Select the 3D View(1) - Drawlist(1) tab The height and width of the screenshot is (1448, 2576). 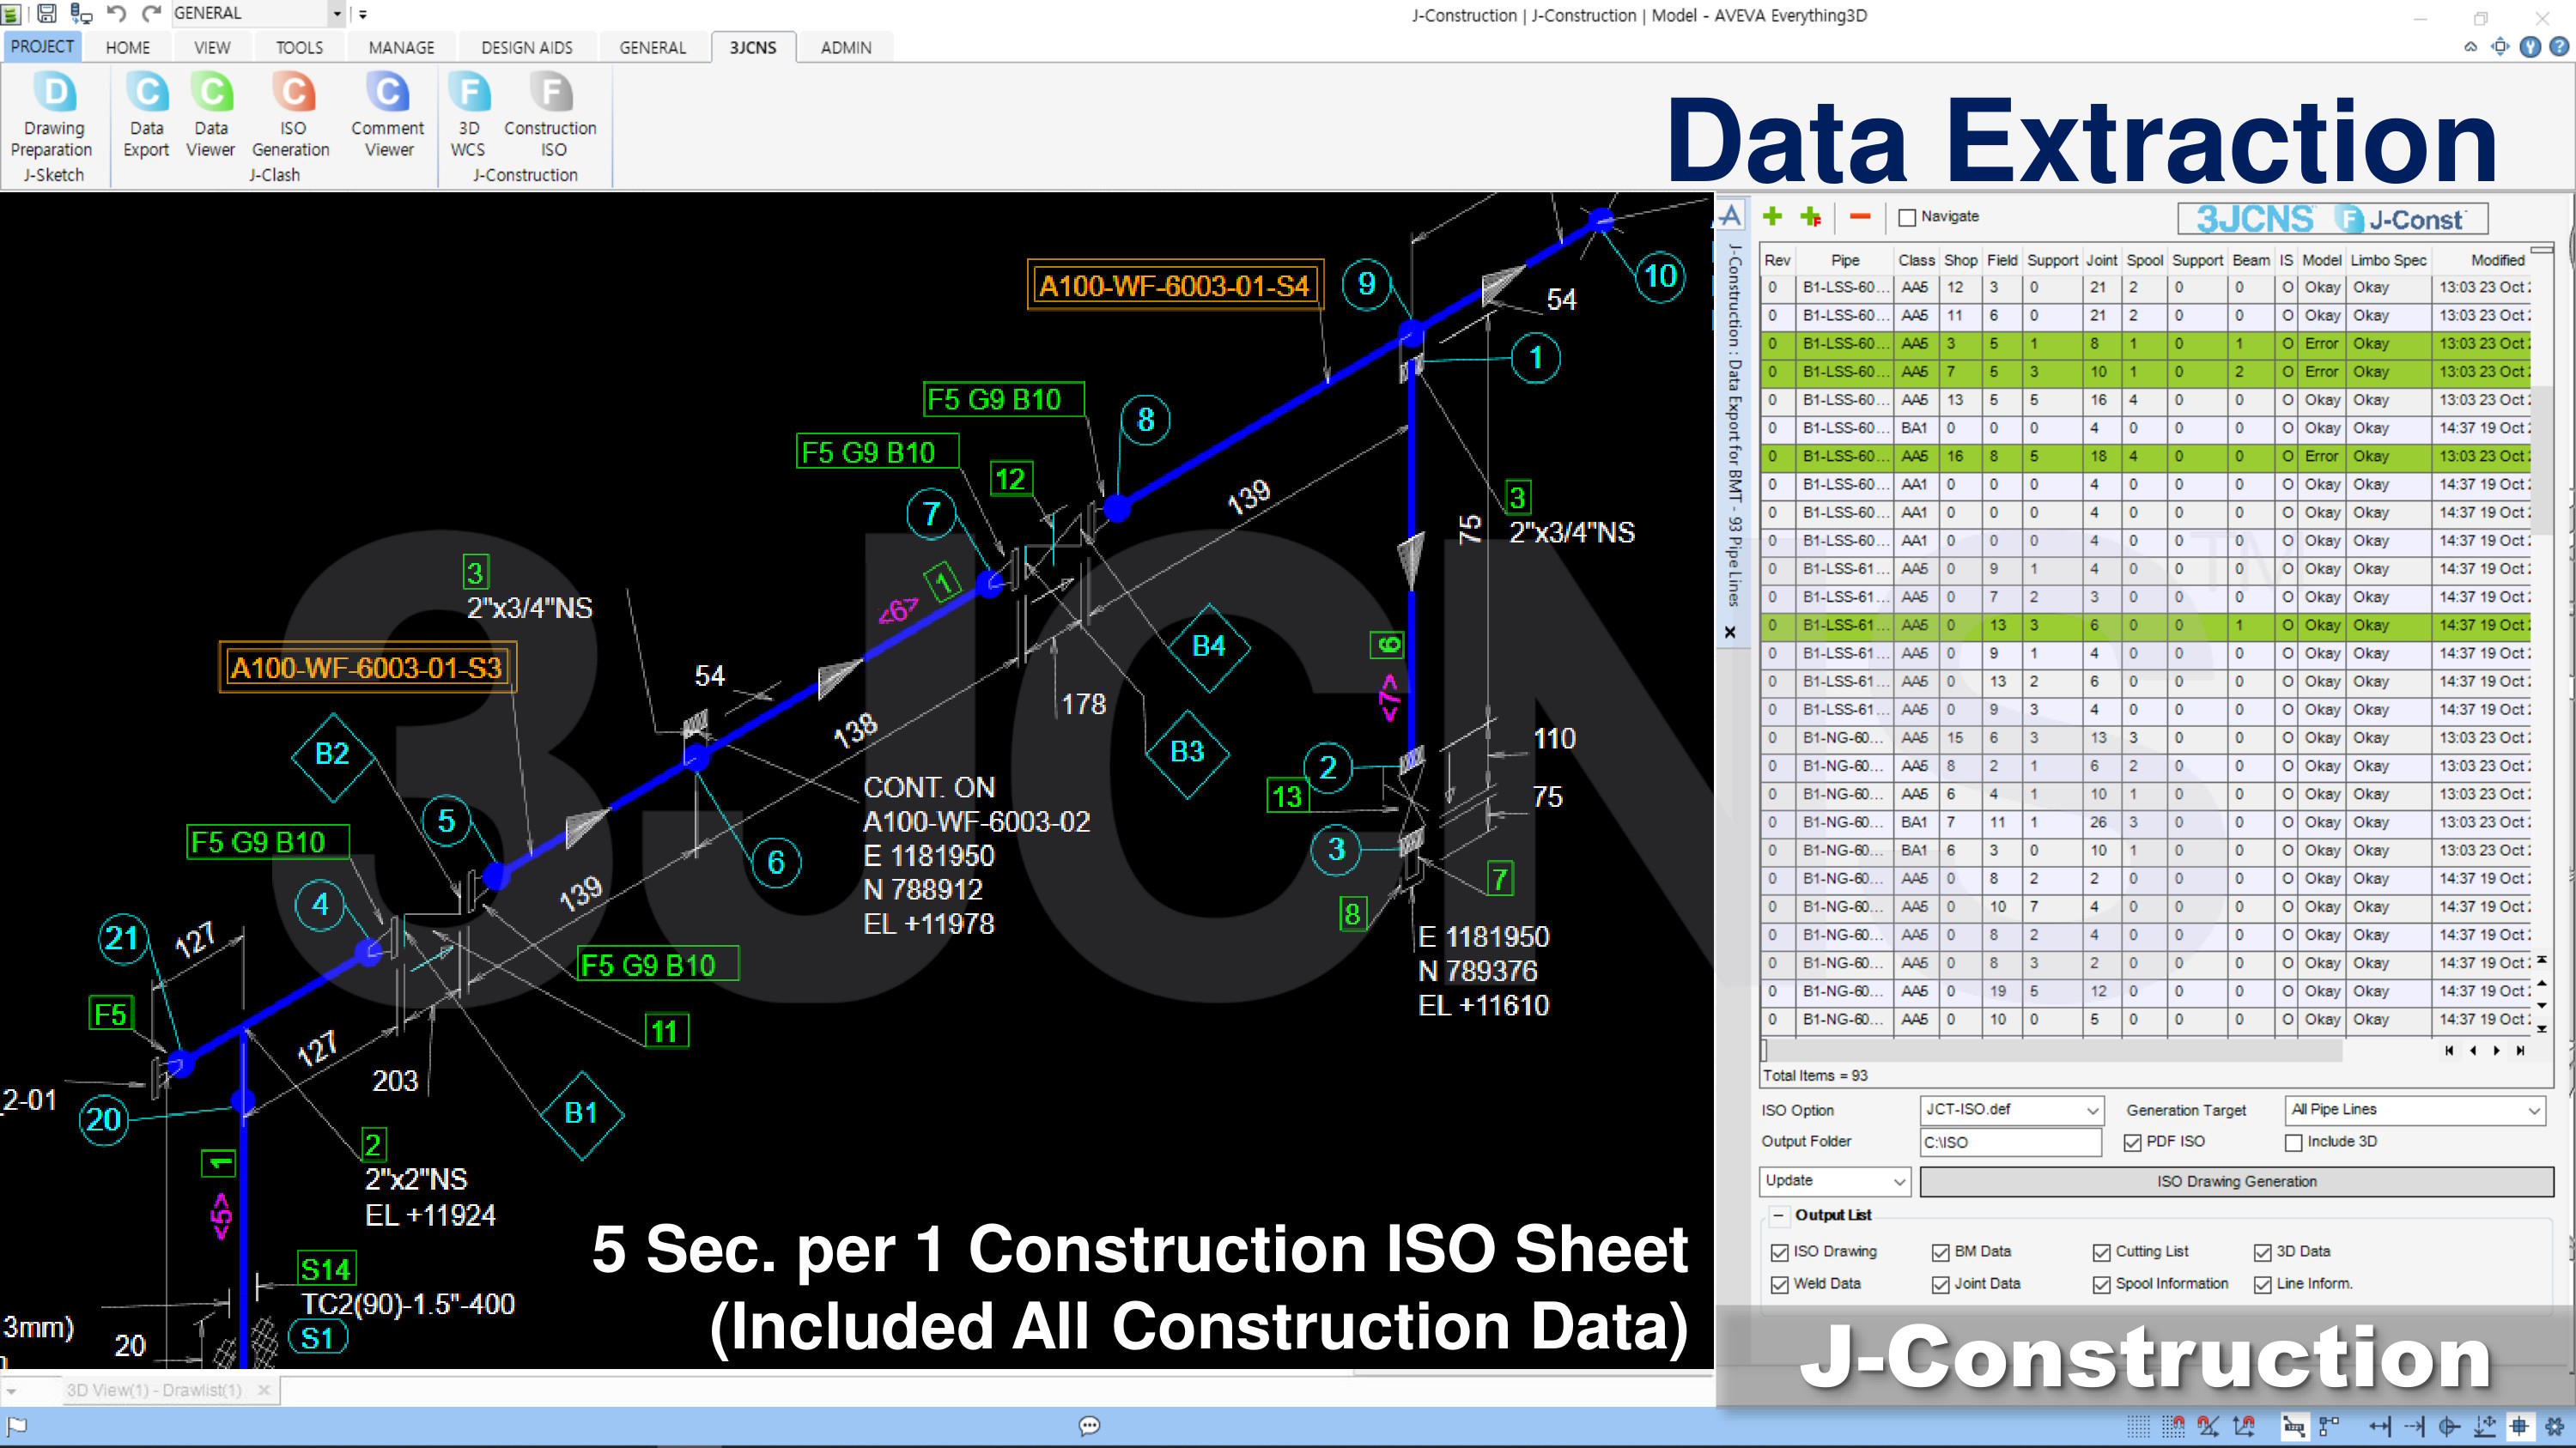click(x=154, y=1390)
